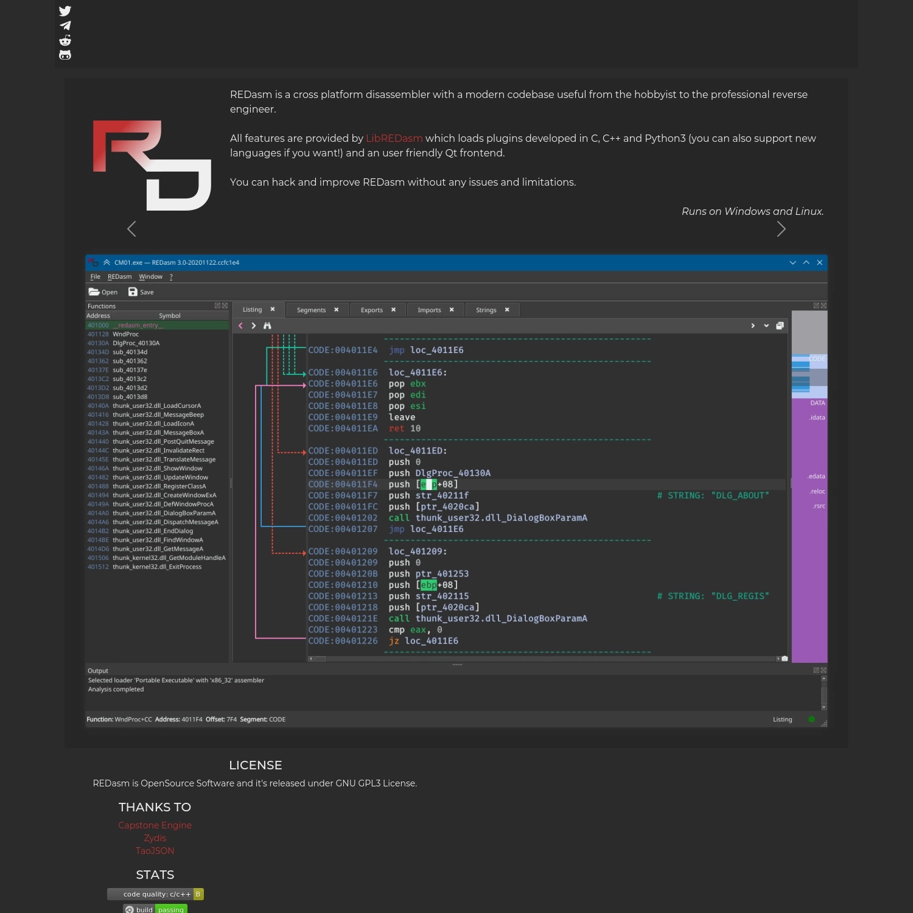This screenshot has width=913, height=913.
Task: Follow the LibREDasm link
Action: (394, 138)
